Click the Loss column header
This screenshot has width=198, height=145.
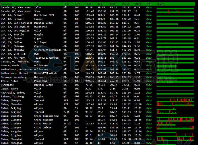66,4
